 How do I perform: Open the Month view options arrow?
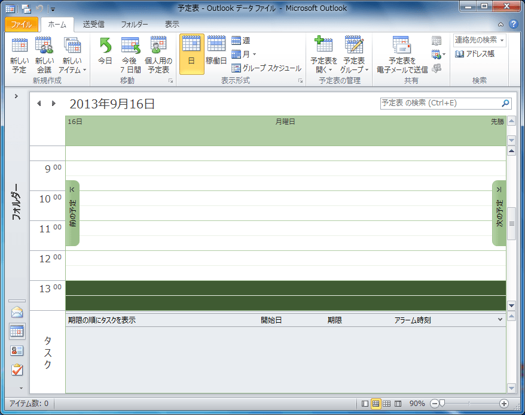pos(255,54)
